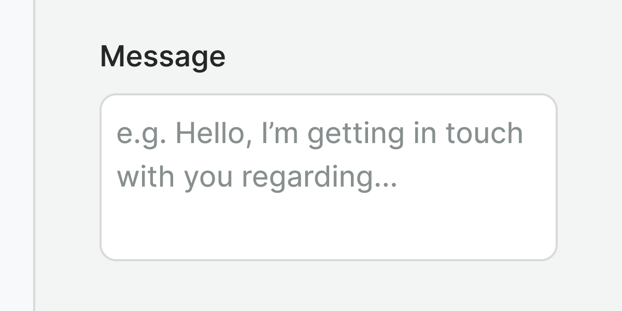Click the word 'you' in the placeholder
The height and width of the screenshot is (311, 622).
[209, 177]
